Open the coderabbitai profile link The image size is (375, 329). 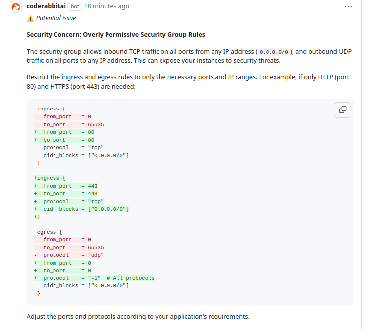46,6
